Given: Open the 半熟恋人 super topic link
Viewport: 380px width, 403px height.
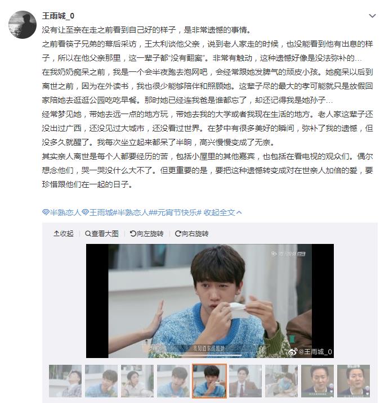Looking at the screenshot, I should [x=61, y=212].
